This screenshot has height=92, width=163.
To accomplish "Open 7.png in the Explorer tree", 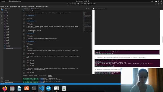I will (x=7, y=22).
